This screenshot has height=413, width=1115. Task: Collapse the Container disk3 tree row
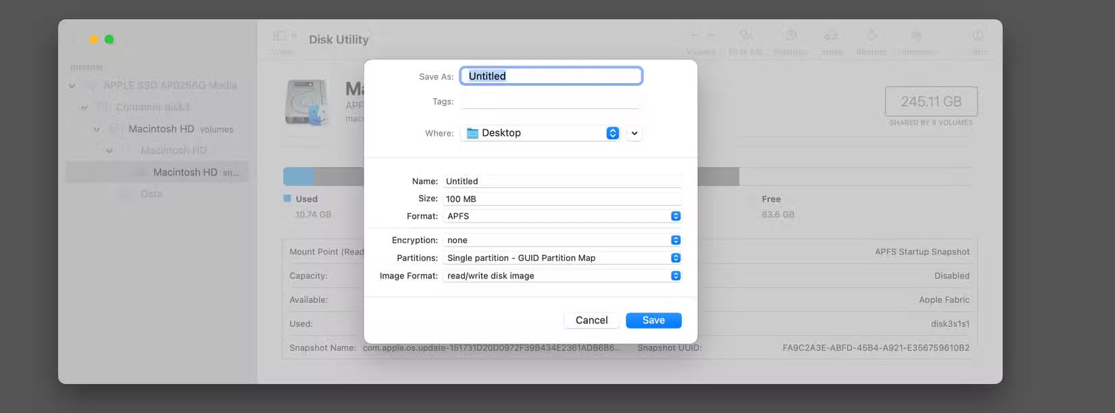[84, 107]
